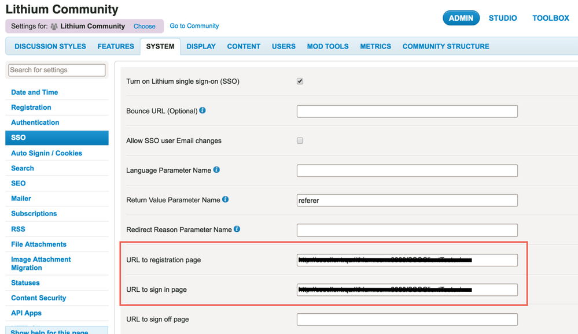Viewport: 578px width, 334px height.
Task: Click the URL to sign off page field
Action: click(407, 320)
